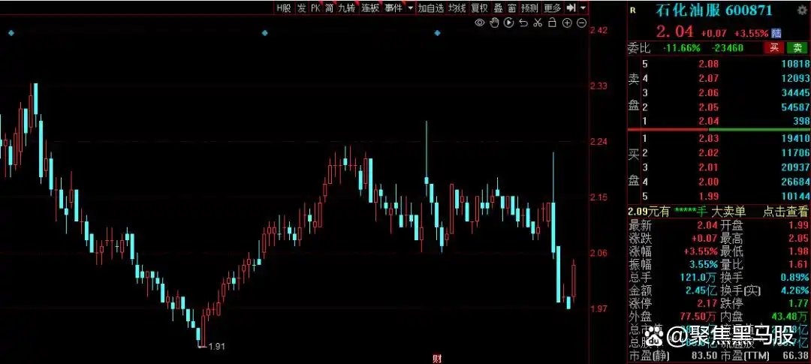Screen dimensions: 811x364
Task: Zoom out with the minus circle icon
Action: pyautogui.click(x=581, y=23)
